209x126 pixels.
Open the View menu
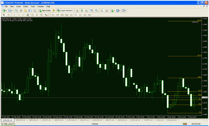point(12,6)
